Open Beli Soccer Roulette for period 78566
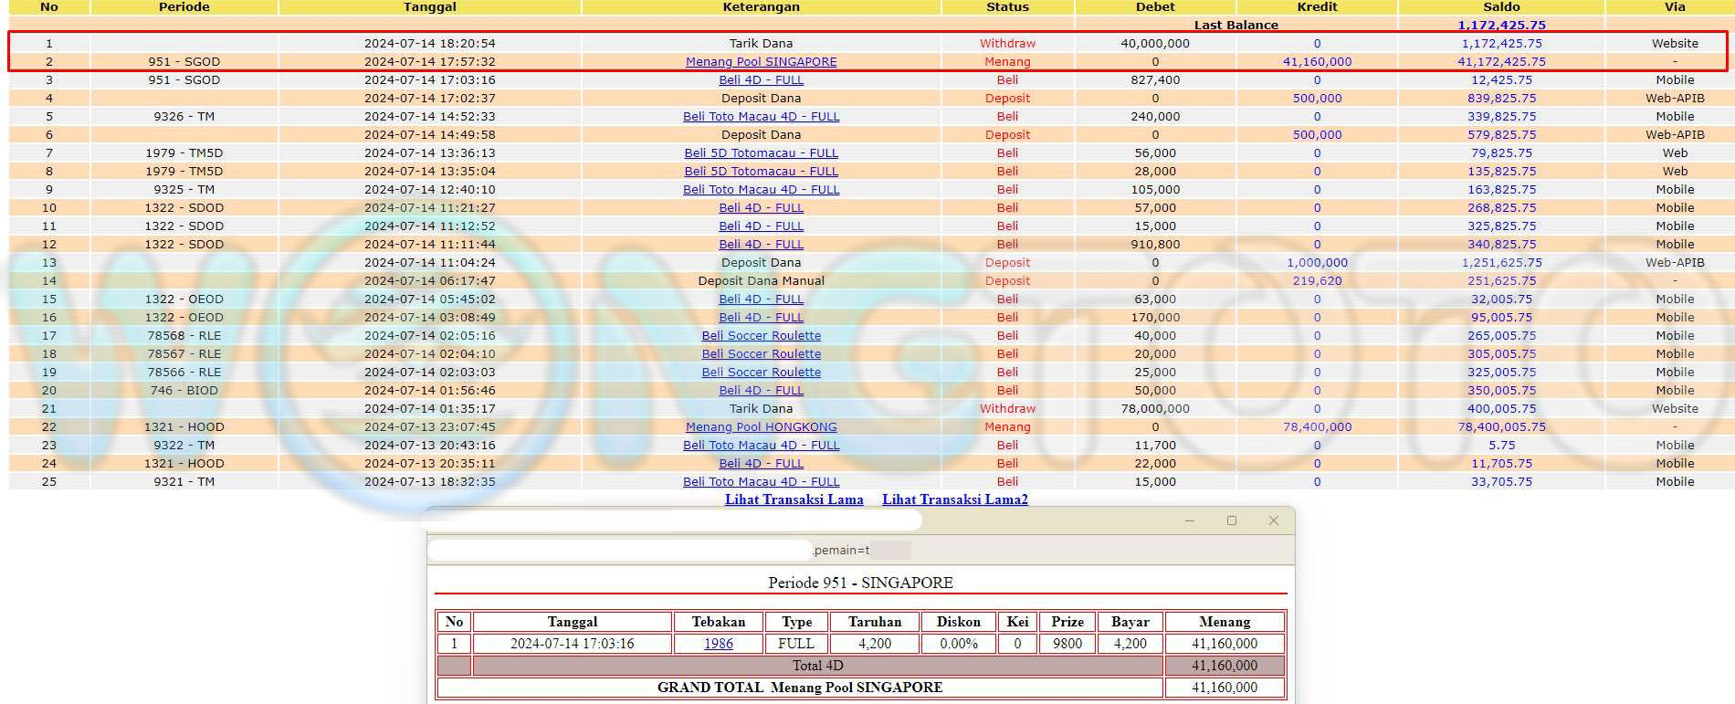The height and width of the screenshot is (704, 1735). [761, 373]
